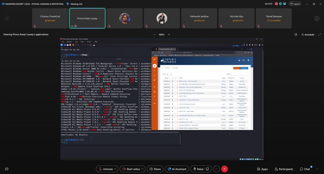Click the icon left of Annotate
Viewport: 324px width, 174px height.
296,35
